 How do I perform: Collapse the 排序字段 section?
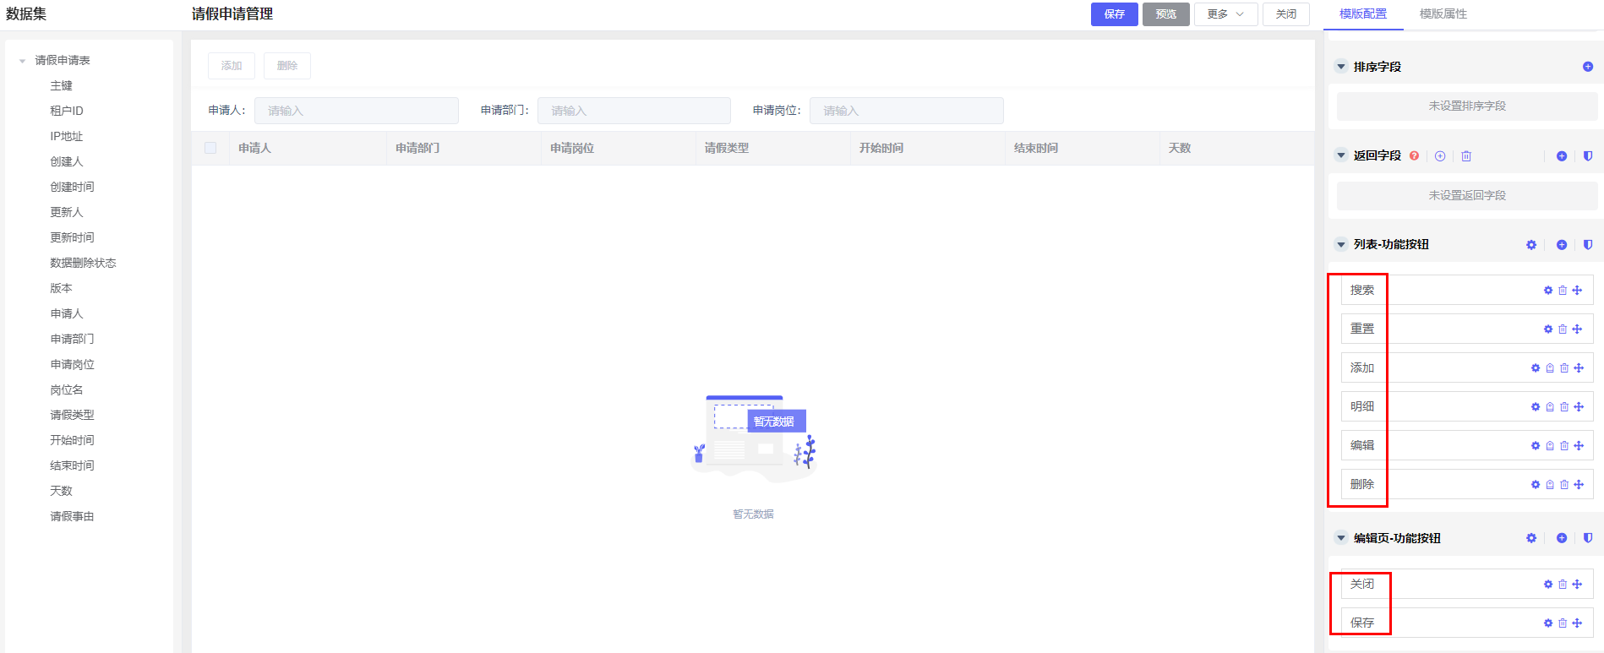(x=1340, y=67)
